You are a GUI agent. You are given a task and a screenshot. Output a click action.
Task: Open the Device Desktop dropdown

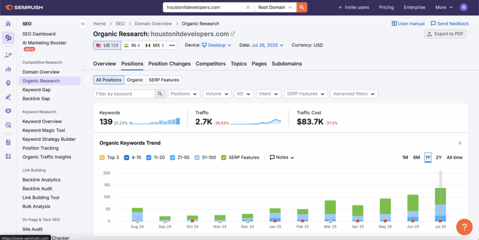217,45
